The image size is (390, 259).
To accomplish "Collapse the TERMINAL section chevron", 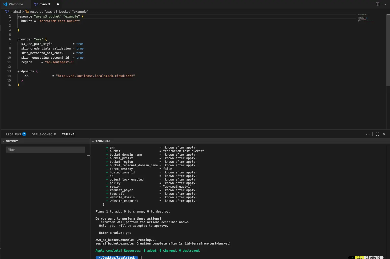I will (93, 141).
